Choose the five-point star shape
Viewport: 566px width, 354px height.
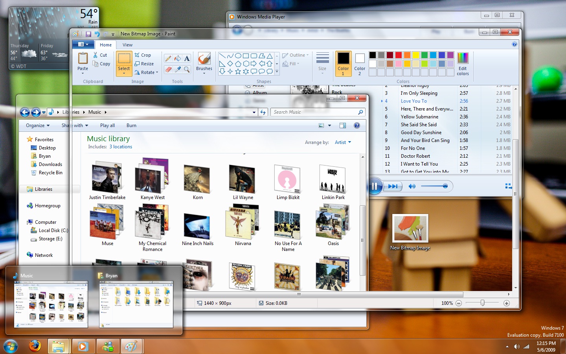pos(238,72)
